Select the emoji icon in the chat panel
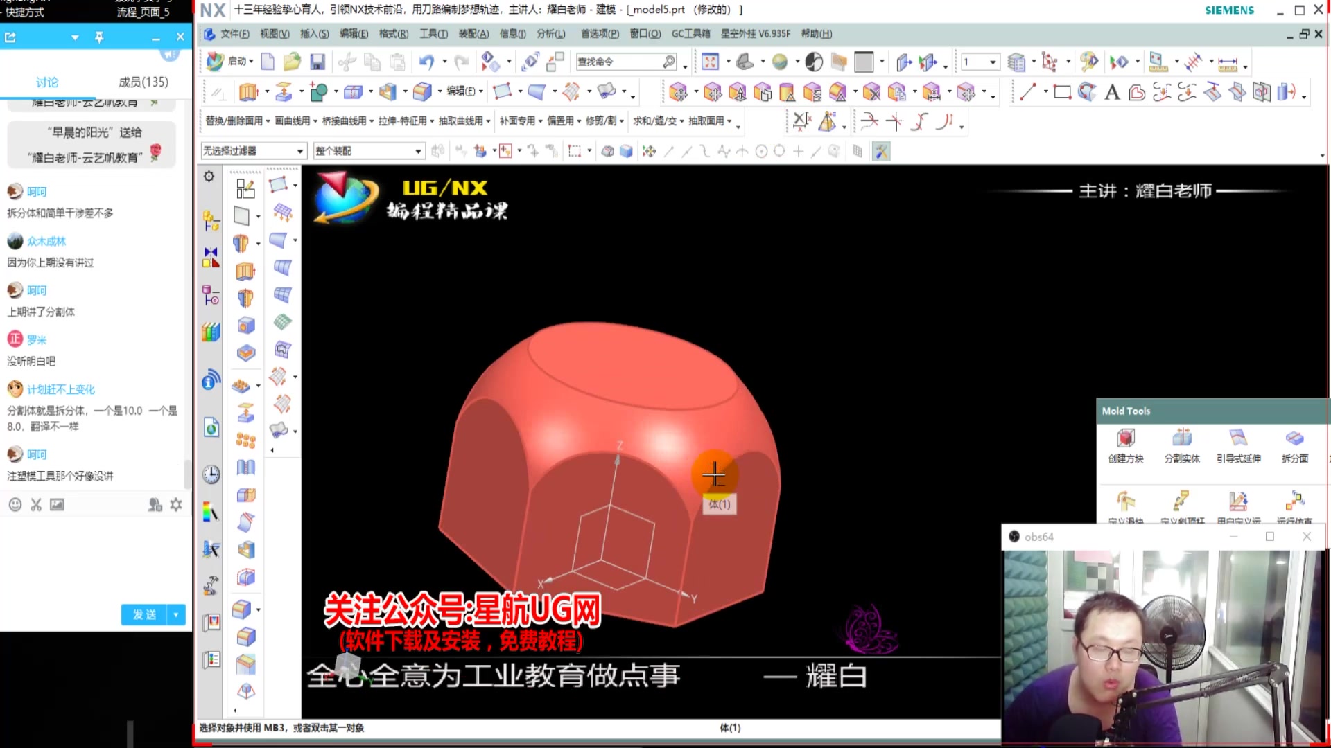The image size is (1331, 748). [15, 504]
